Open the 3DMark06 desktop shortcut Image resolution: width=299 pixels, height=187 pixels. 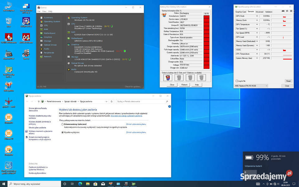[x=9, y=151]
